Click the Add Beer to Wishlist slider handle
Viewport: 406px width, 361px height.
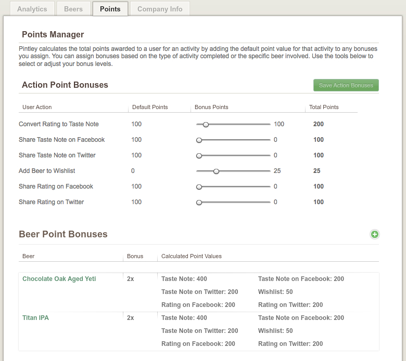click(216, 171)
